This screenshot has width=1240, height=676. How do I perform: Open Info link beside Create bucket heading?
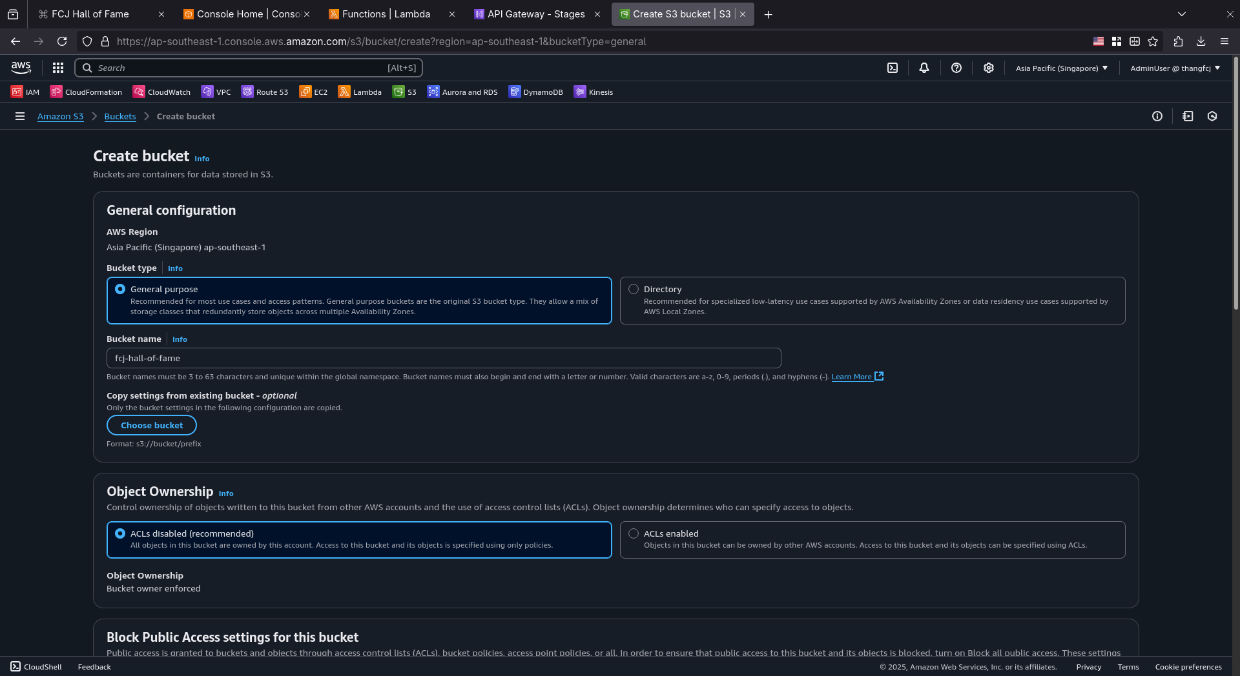(x=202, y=159)
